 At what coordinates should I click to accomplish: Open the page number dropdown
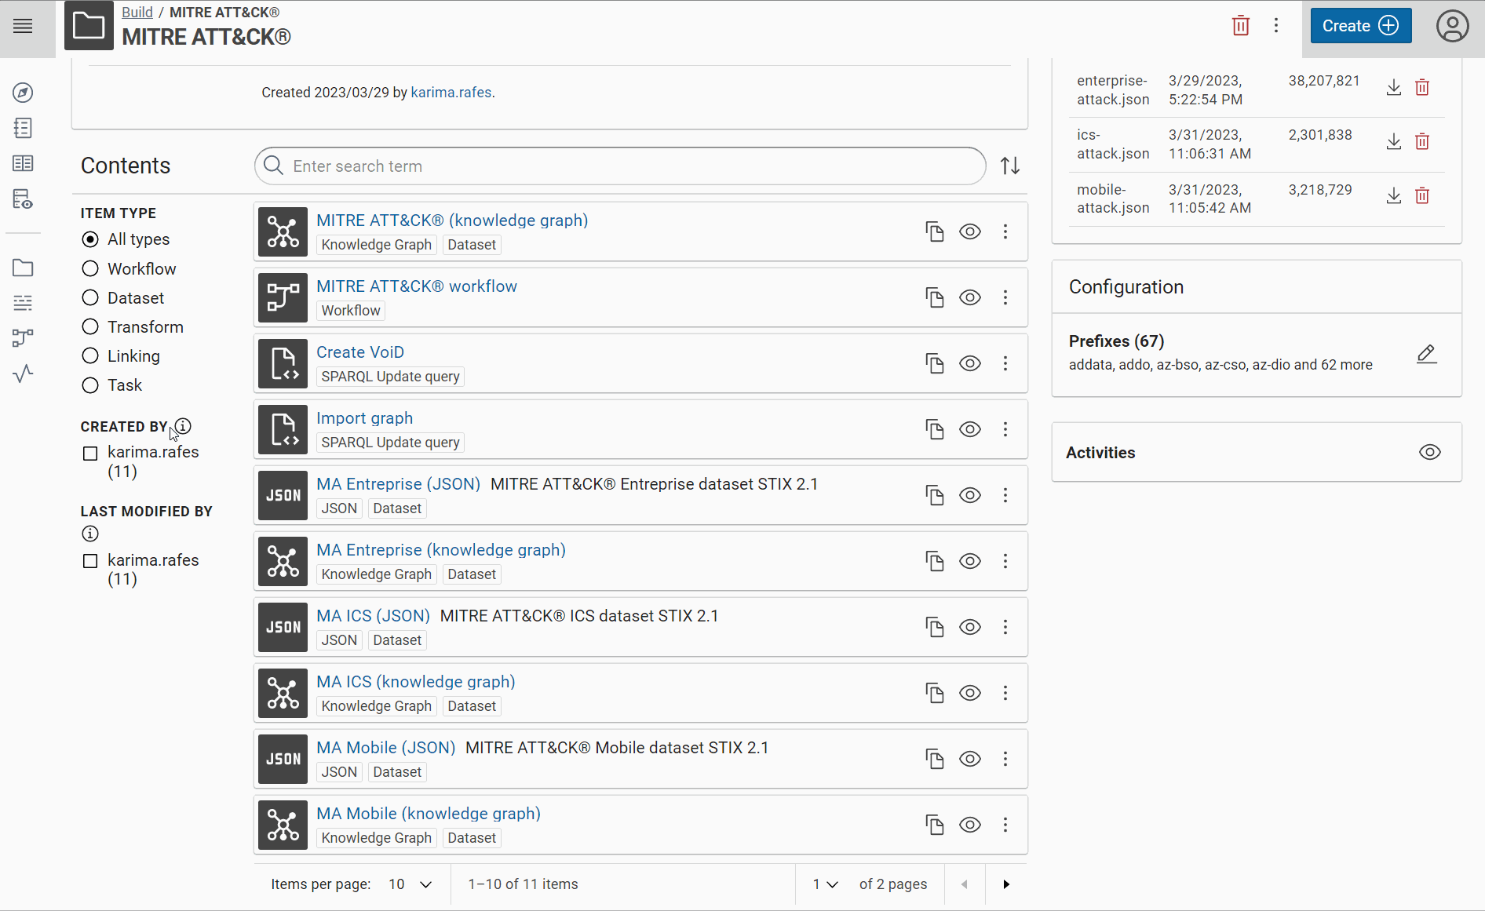[825, 884]
